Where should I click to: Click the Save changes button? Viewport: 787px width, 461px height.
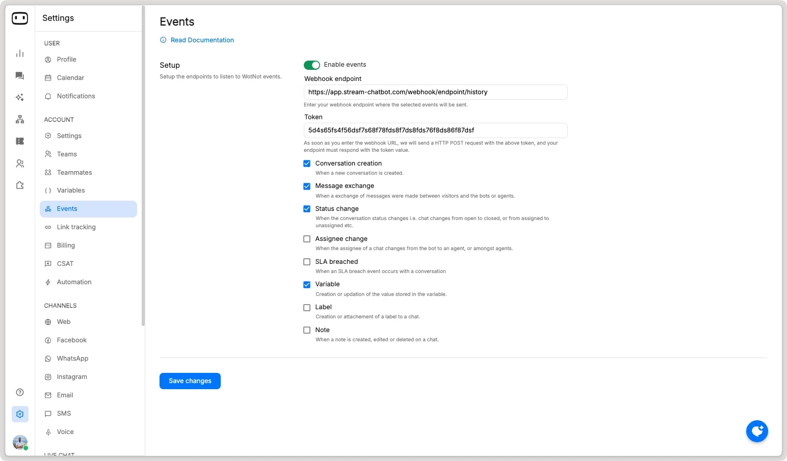click(x=190, y=381)
